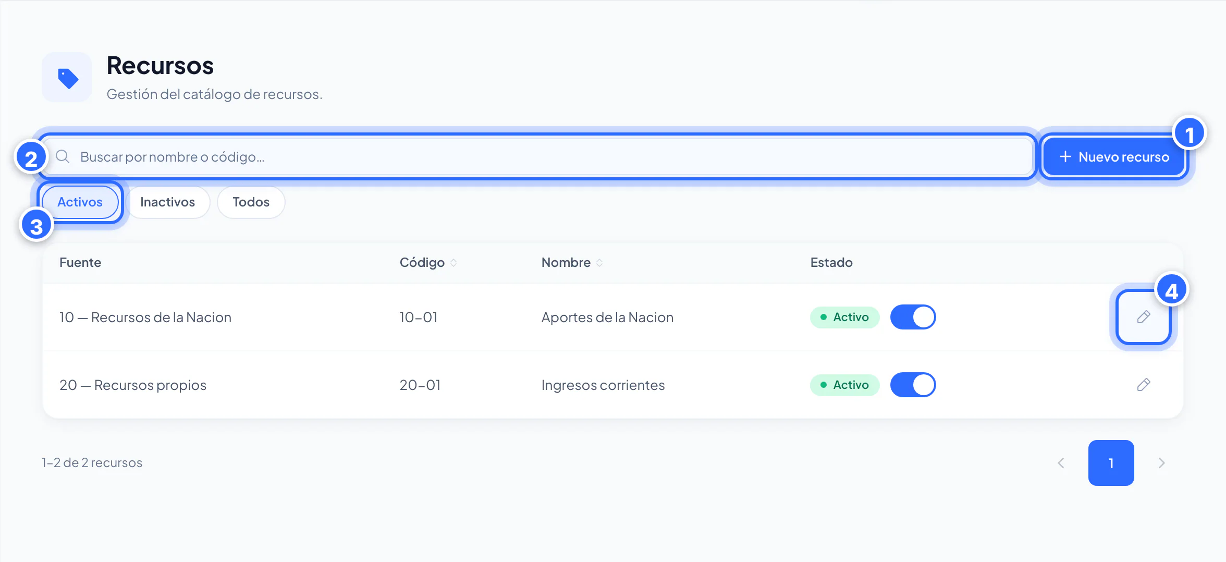Image resolution: width=1226 pixels, height=562 pixels.
Task: Edit the Aportes de la Nacion row
Action: (1144, 317)
